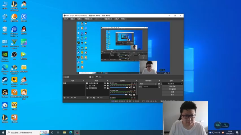Expand the stop streaming button dropdown arrow
This screenshot has width=241, height=135.
pos(182,84)
